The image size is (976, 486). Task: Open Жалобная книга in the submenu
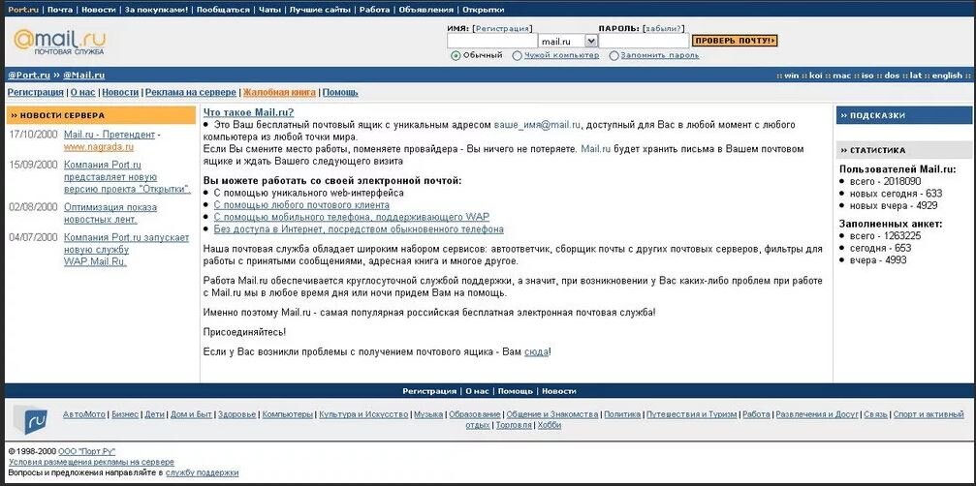pos(279,93)
